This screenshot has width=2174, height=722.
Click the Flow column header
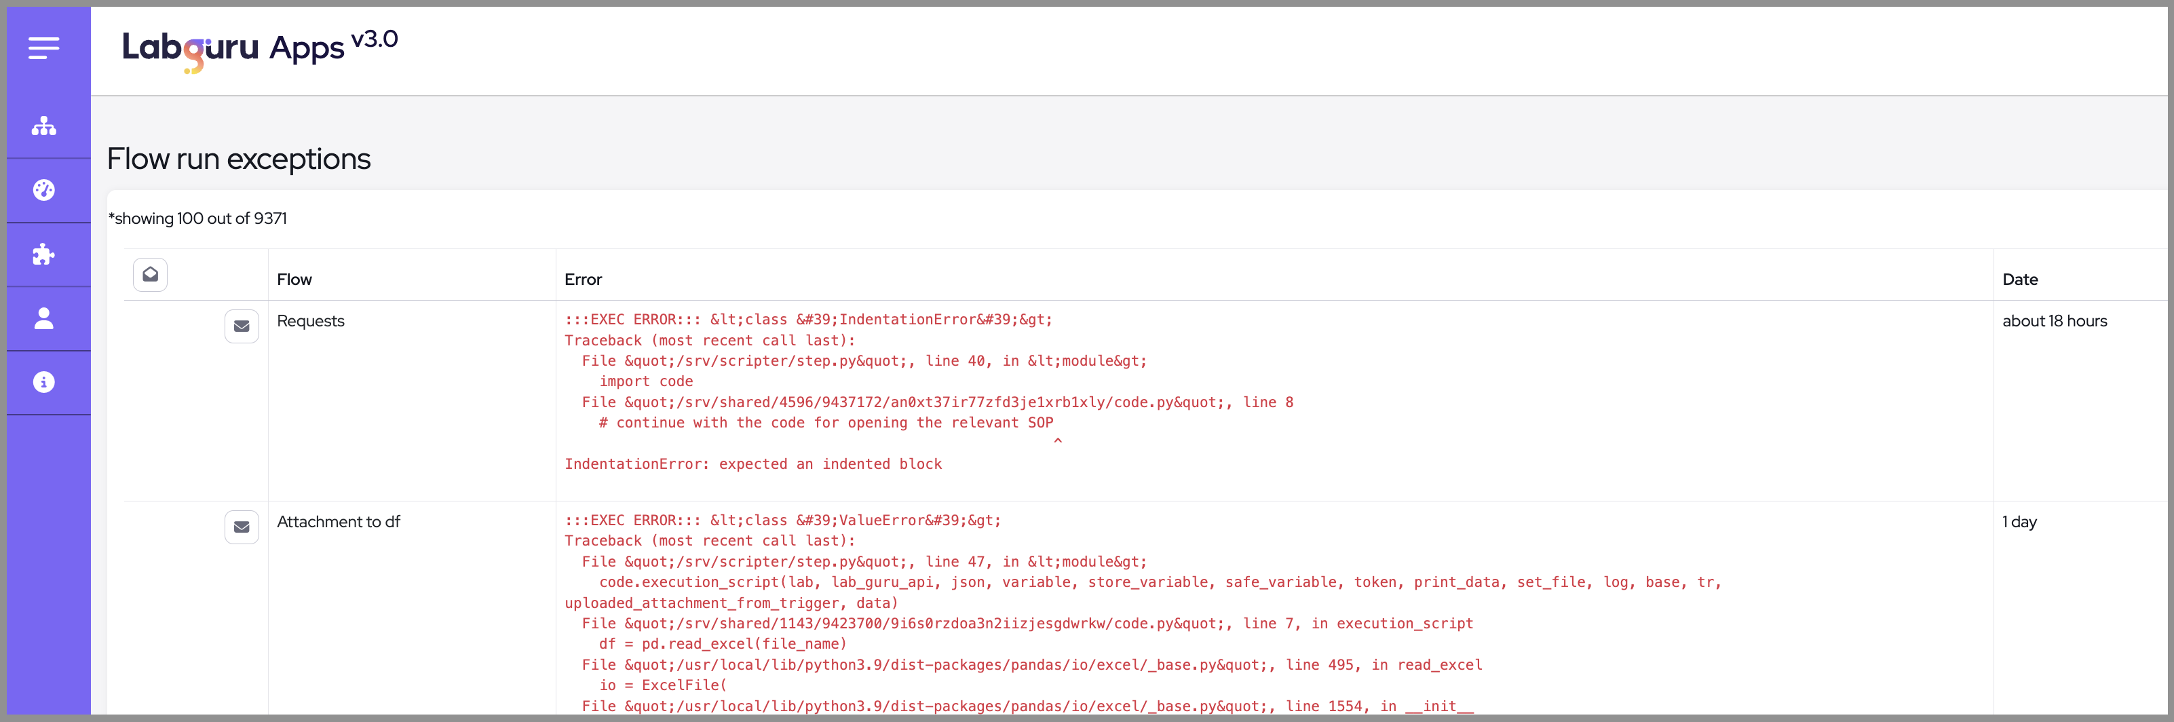tap(294, 280)
